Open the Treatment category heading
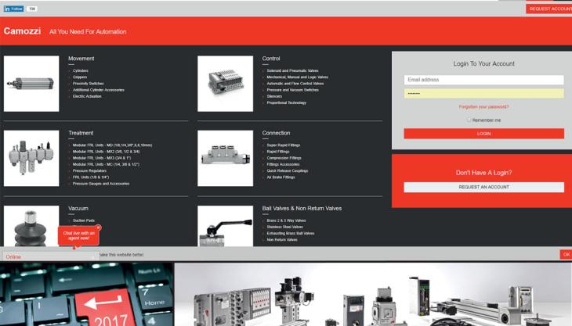The height and width of the screenshot is (326, 572). [81, 133]
